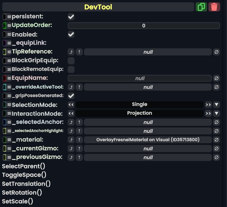The height and width of the screenshot is (207, 227).
Task: Open the SelectionMode dropdown triangle
Action: [x=217, y=105]
